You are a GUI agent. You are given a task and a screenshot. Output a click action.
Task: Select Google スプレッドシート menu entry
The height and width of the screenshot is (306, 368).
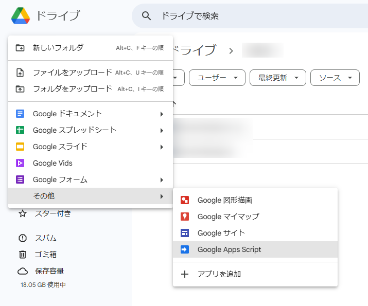(91, 130)
